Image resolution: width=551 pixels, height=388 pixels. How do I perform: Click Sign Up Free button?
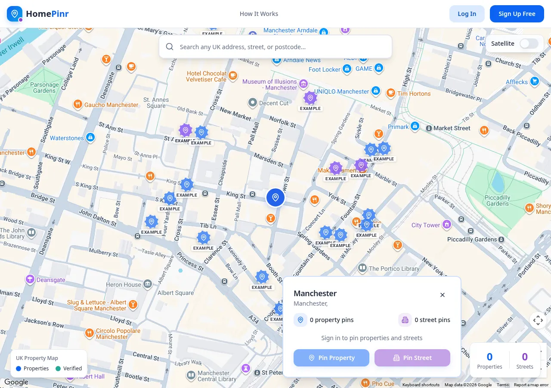tap(517, 14)
